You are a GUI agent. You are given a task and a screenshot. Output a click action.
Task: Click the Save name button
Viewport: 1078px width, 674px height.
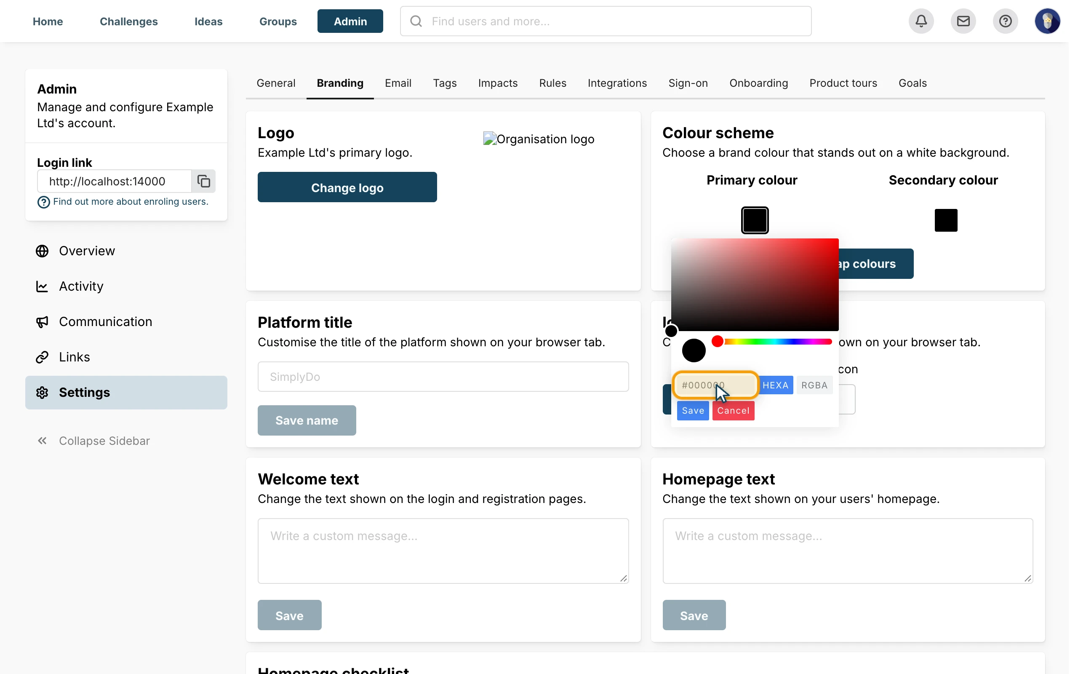click(307, 420)
